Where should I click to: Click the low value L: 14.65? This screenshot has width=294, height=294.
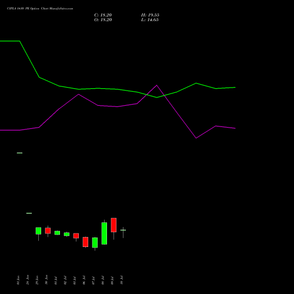pos(150,20)
